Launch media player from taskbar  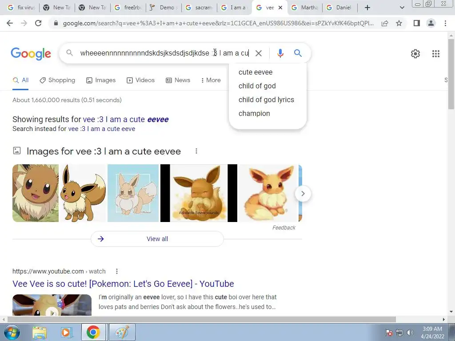point(66,332)
